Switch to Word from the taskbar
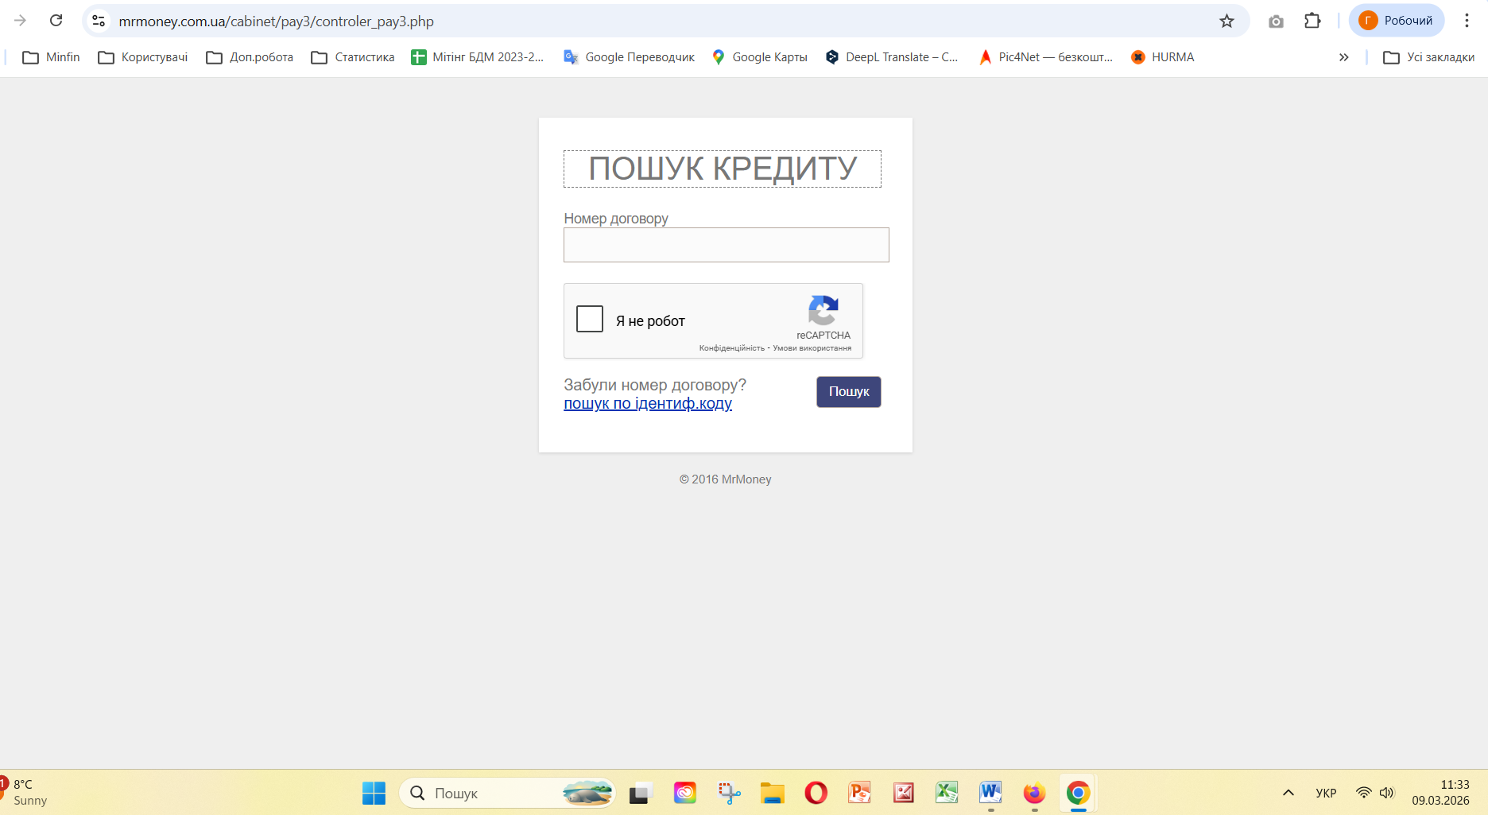This screenshot has width=1488, height=815. click(990, 793)
